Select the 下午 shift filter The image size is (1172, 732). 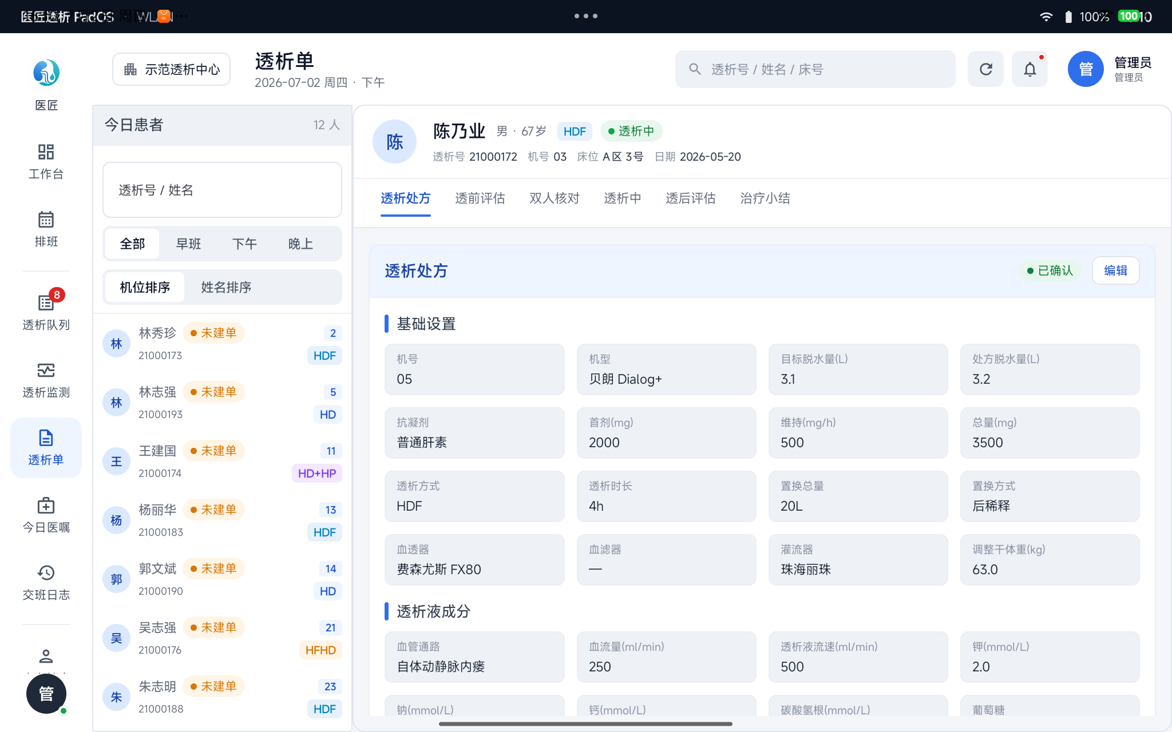tap(244, 244)
